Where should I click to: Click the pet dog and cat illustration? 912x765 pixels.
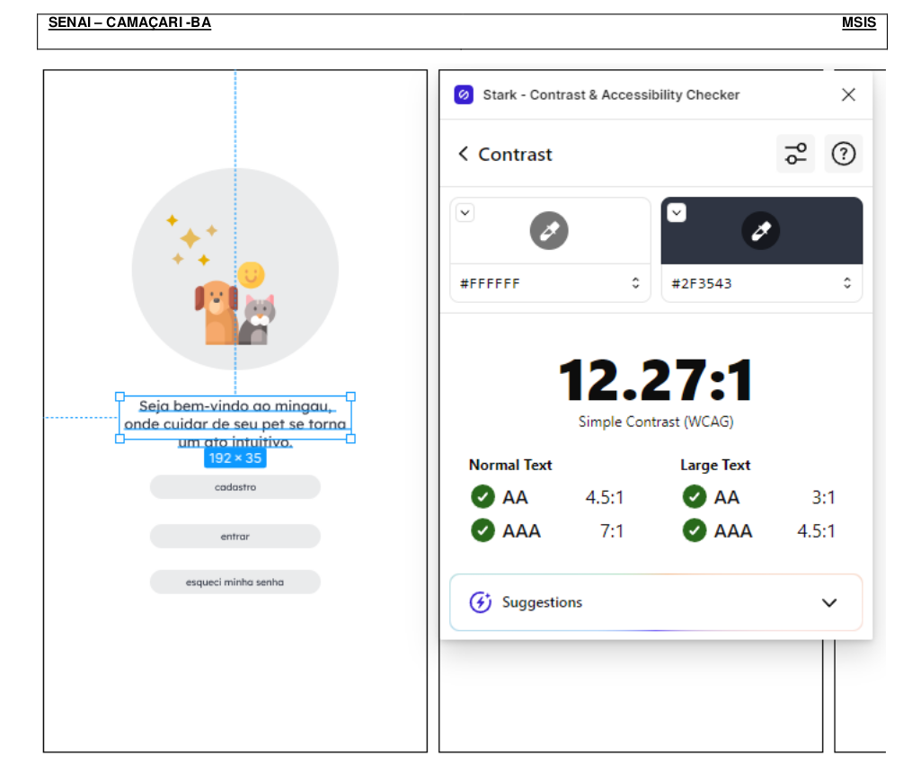(x=235, y=310)
